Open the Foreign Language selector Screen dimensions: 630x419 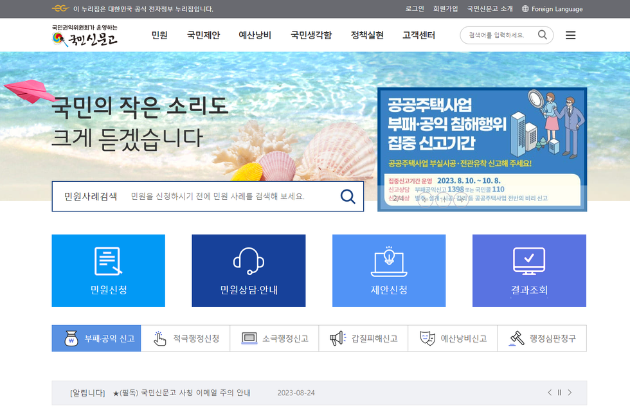click(x=552, y=9)
